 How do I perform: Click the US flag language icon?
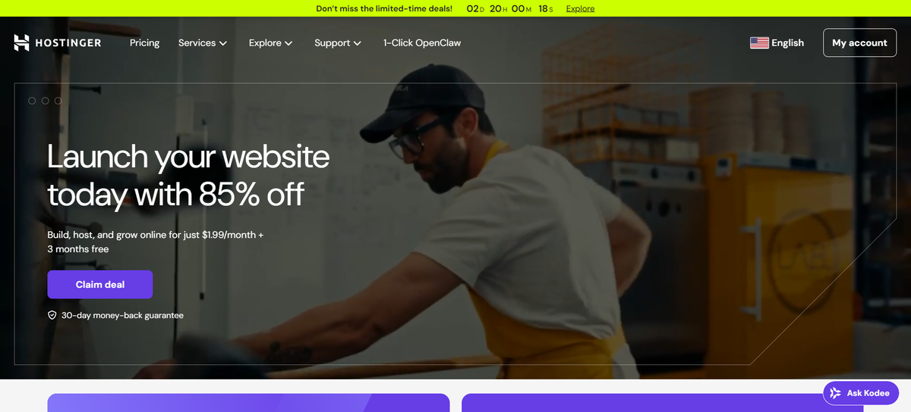(759, 43)
